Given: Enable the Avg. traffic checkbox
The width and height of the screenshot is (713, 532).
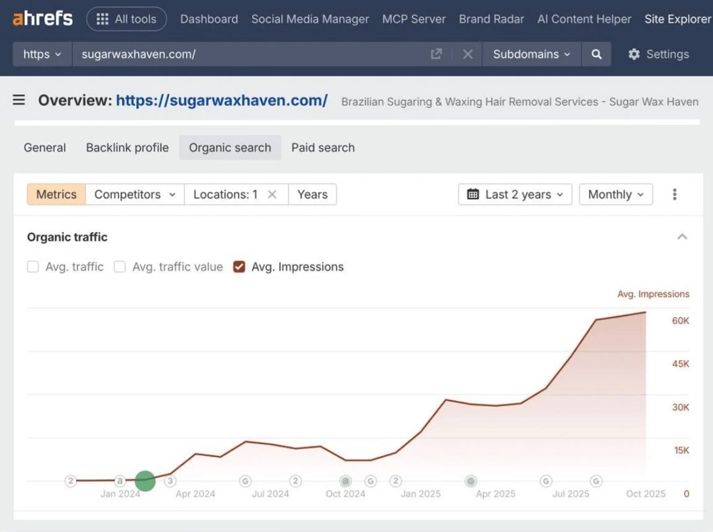Looking at the screenshot, I should pyautogui.click(x=33, y=267).
